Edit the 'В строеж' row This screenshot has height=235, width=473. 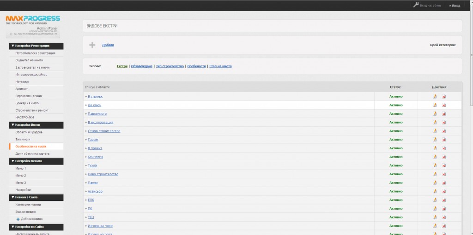(x=435, y=97)
